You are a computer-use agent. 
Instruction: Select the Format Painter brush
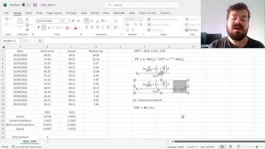[27, 30]
